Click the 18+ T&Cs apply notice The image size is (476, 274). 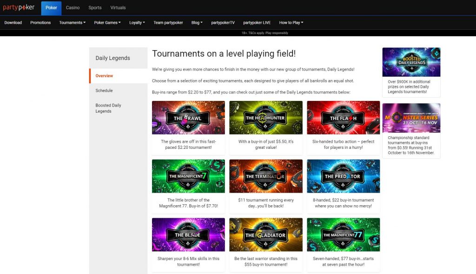(264, 33)
